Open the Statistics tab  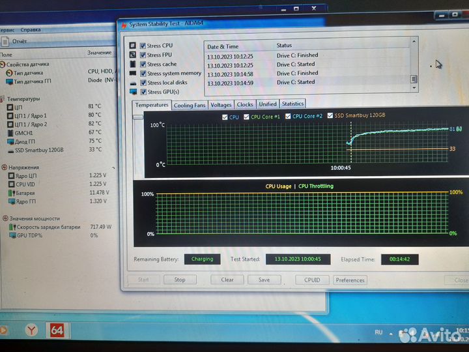pyautogui.click(x=293, y=104)
